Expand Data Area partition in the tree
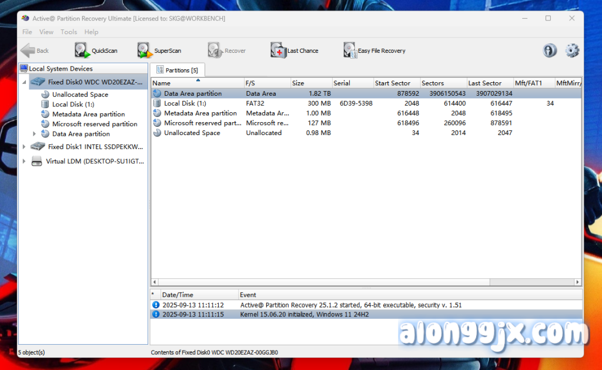 point(34,134)
